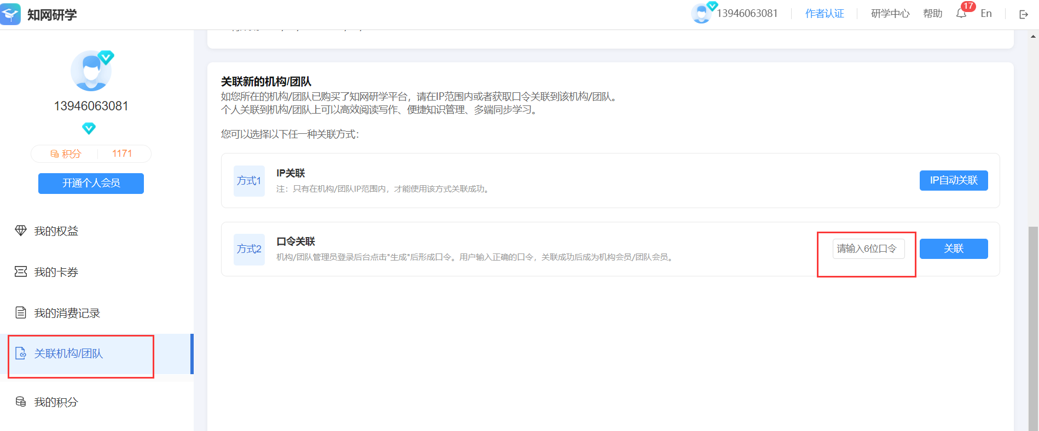Viewport: 1039px width, 431px height.
Task: Click the header user avatar icon
Action: point(701,13)
